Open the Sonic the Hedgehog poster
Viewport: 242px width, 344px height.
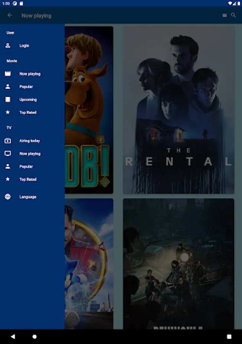click(x=89, y=264)
